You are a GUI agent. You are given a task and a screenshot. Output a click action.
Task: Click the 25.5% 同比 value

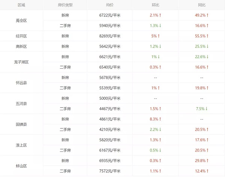[x=202, y=46]
